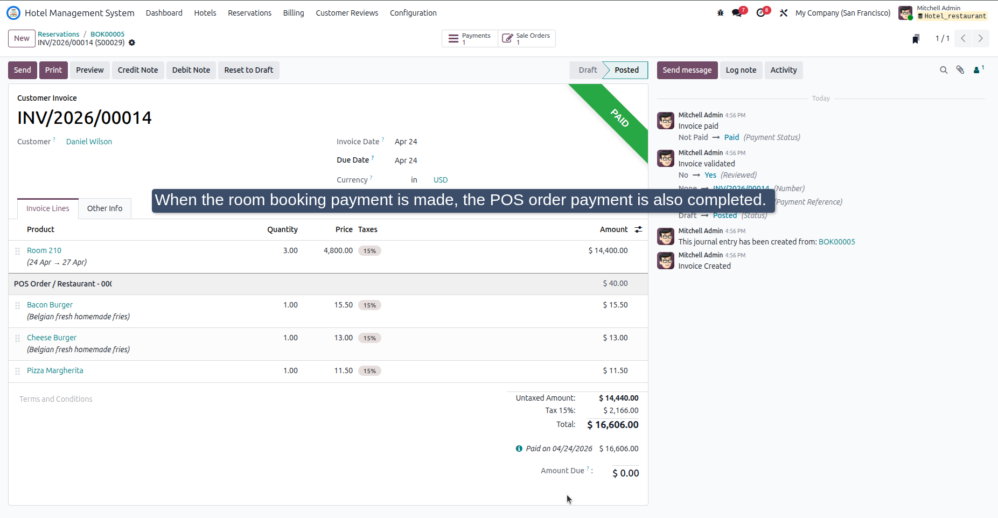This screenshot has height=518, width=998.
Task: Click the Activity button
Action: point(784,70)
